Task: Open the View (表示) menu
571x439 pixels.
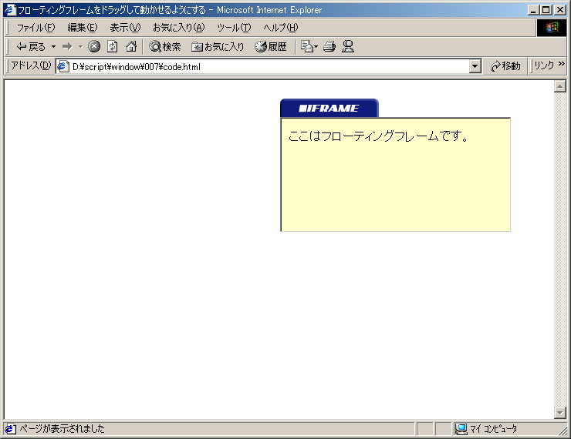Action: (125, 28)
